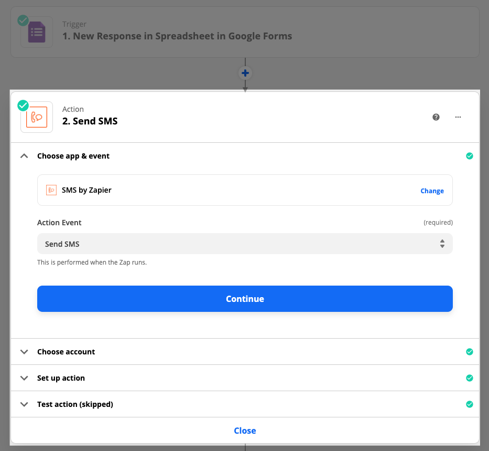Click the action step green check badge
The height and width of the screenshot is (451, 489).
coord(23,106)
